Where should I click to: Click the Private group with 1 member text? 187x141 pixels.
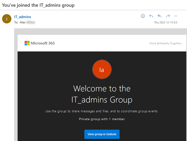point(102,119)
